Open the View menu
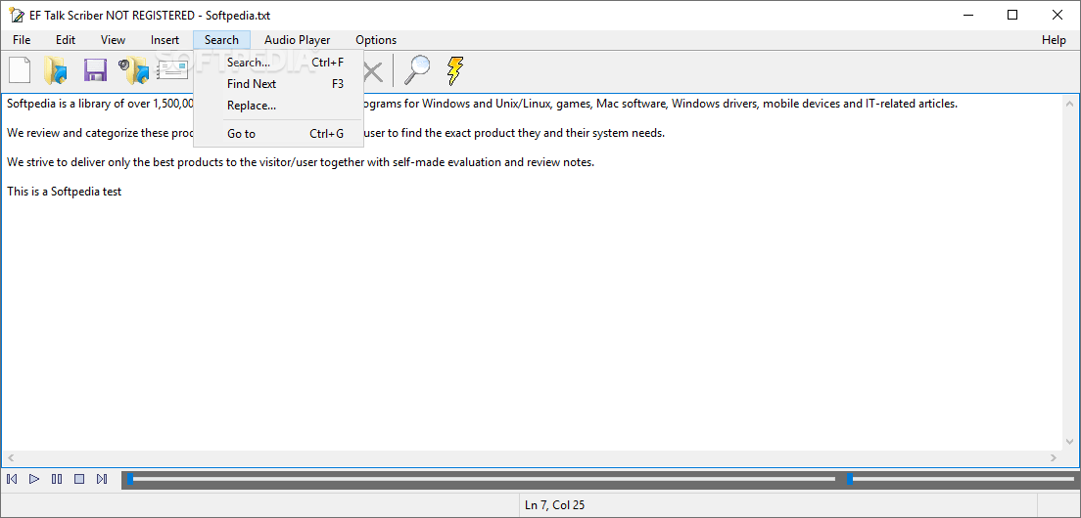Screen dimensions: 1081x518 pyautogui.click(x=113, y=40)
